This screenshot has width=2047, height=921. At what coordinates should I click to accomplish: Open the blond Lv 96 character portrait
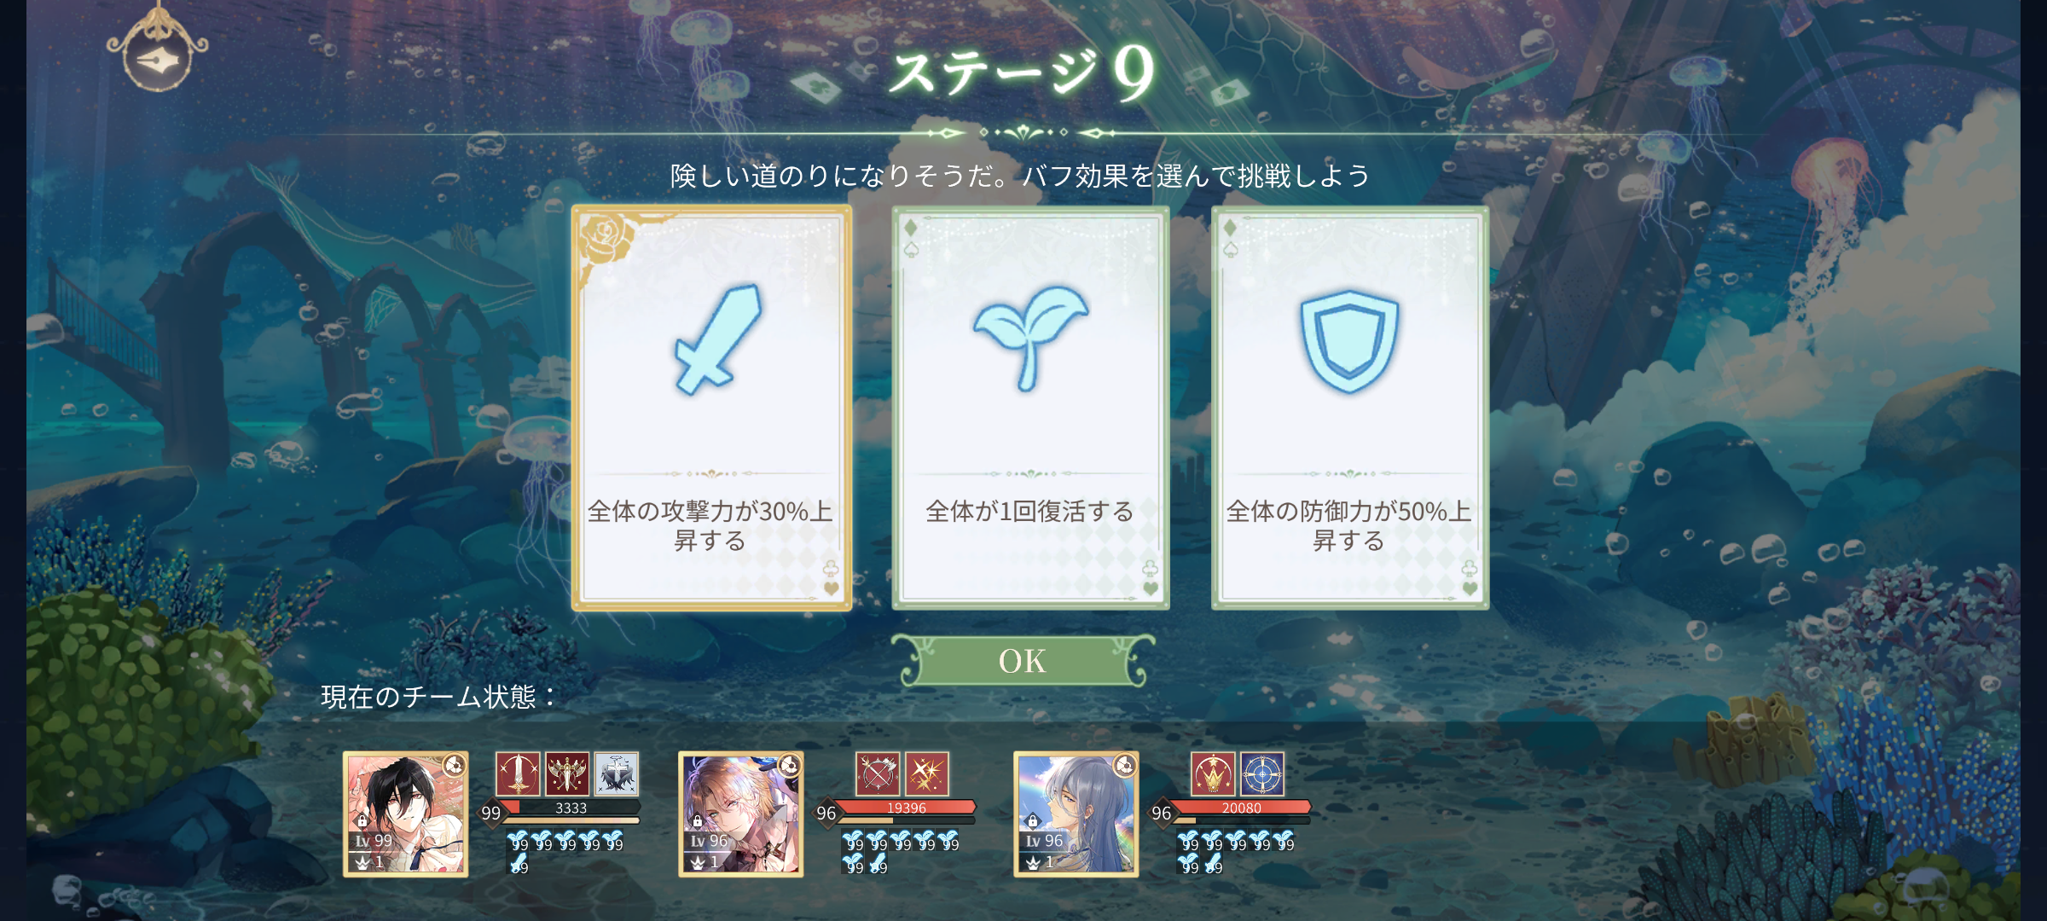(x=740, y=814)
